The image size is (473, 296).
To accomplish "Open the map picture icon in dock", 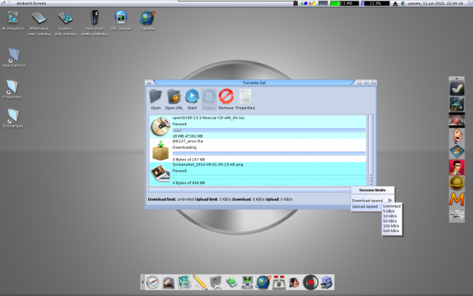I will point(184,283).
